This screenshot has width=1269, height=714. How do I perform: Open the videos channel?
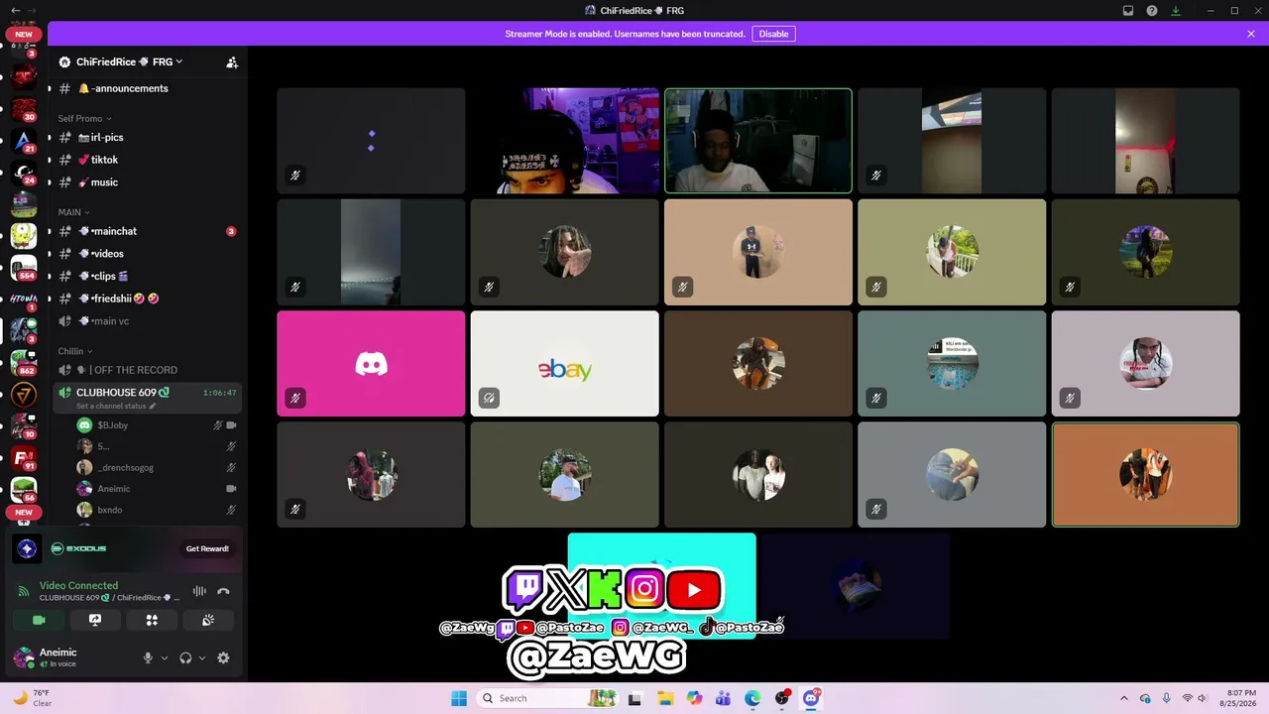click(147, 254)
